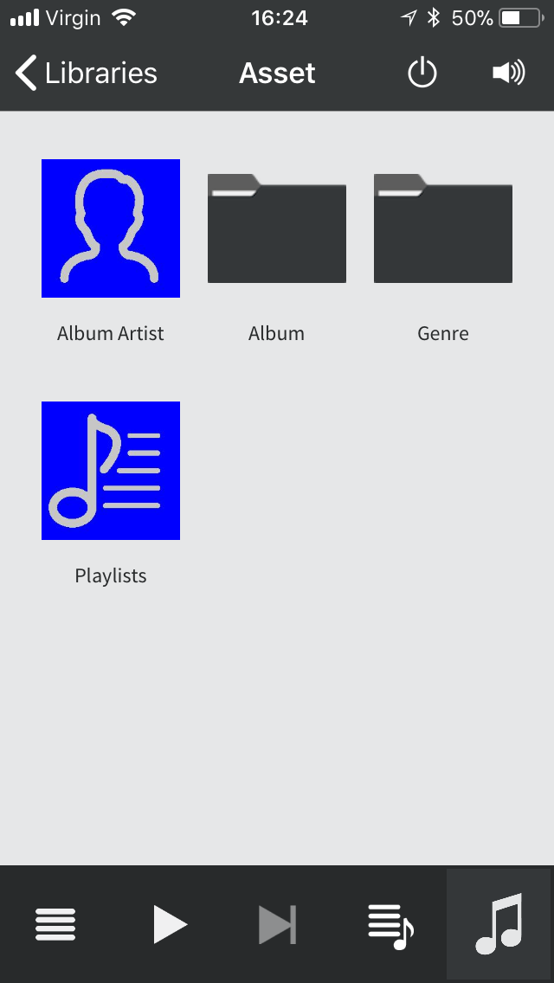Go back via the Libraries text
The height and width of the screenshot is (983, 554).
point(100,74)
